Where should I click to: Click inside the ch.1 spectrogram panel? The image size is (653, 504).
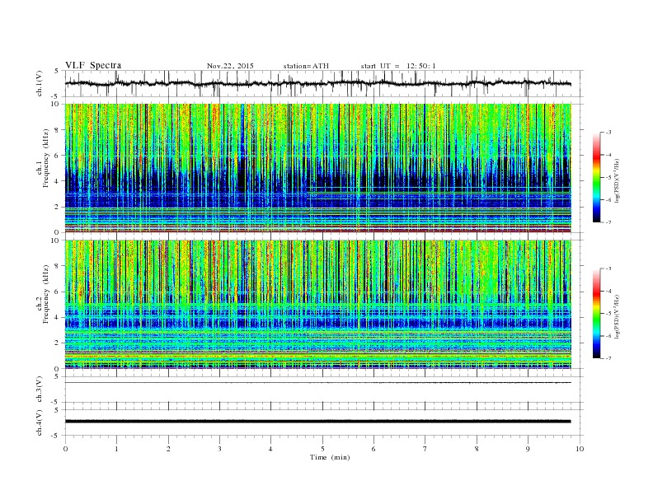tap(318, 168)
